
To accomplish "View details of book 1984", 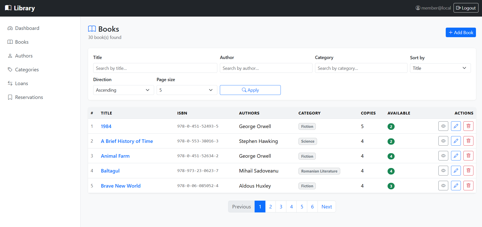I will click(x=443, y=126).
